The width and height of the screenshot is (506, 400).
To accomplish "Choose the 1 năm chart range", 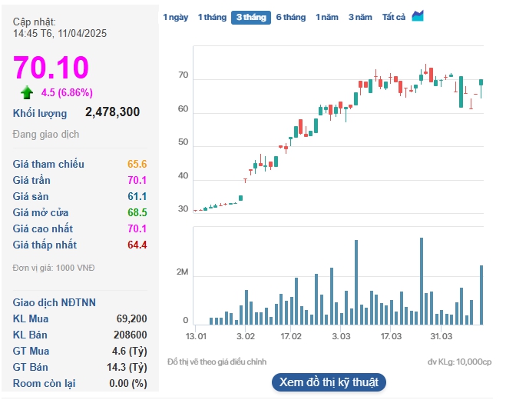I will tap(327, 17).
